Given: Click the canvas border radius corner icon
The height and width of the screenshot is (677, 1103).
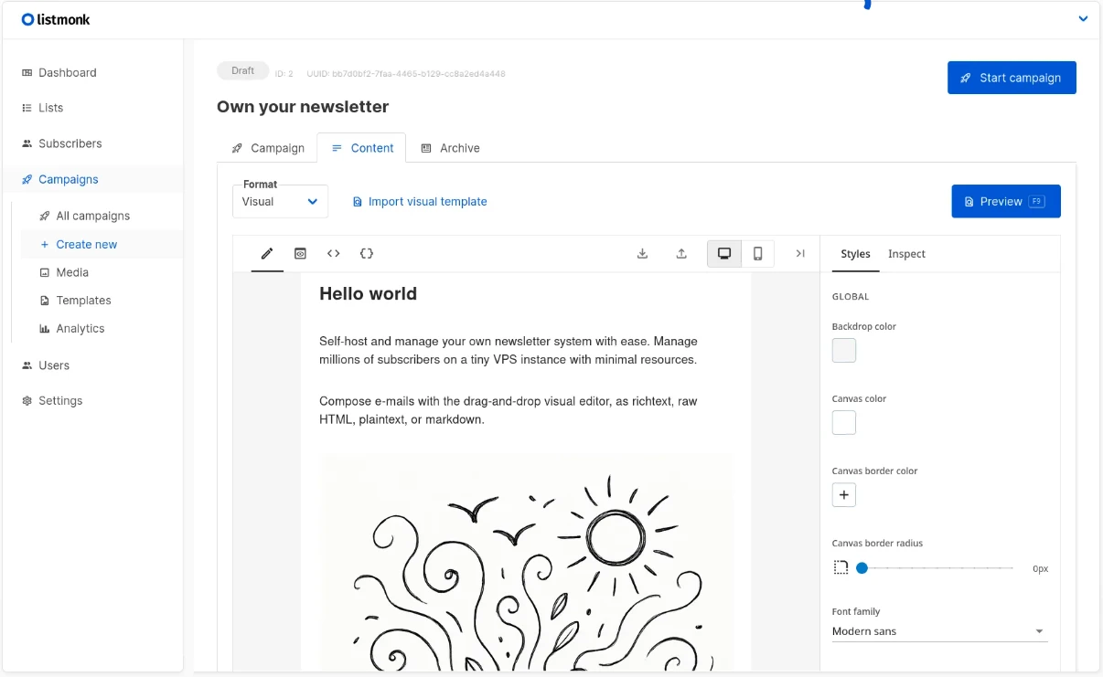Looking at the screenshot, I should pyautogui.click(x=841, y=568).
